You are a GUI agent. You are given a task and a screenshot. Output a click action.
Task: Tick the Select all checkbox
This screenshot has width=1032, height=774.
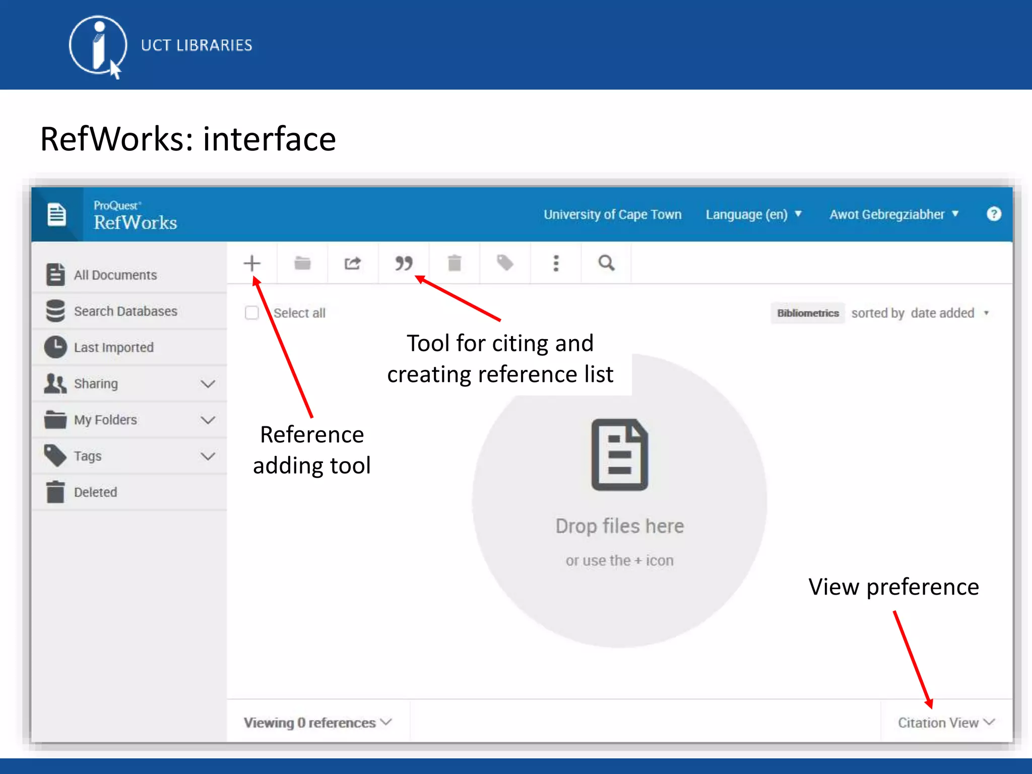coord(252,313)
